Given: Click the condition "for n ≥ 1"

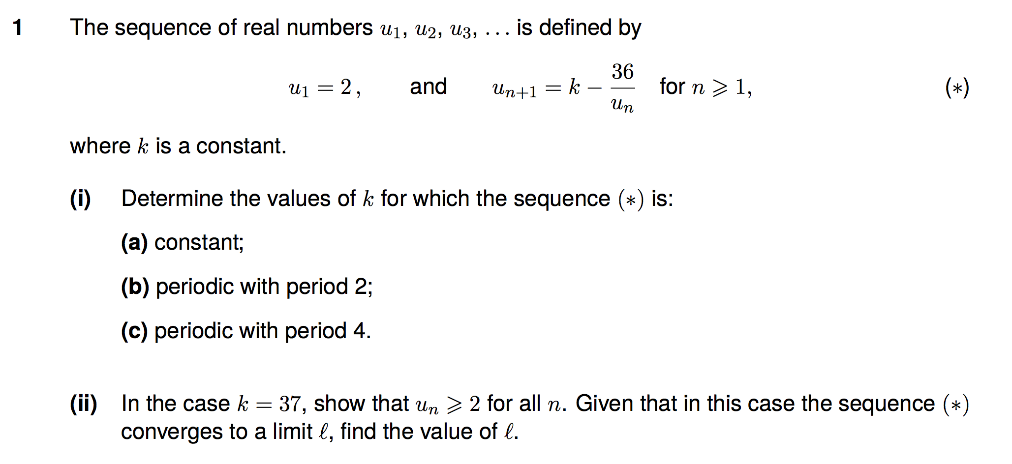Looking at the screenshot, I should coord(705,87).
